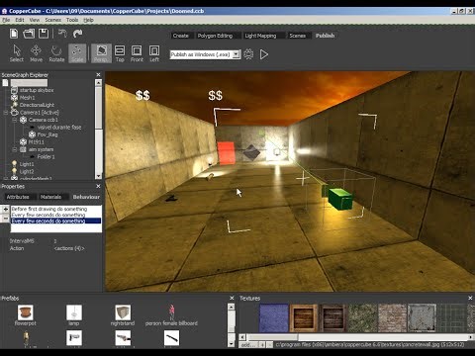Pick the lamp prefab

click(74, 315)
